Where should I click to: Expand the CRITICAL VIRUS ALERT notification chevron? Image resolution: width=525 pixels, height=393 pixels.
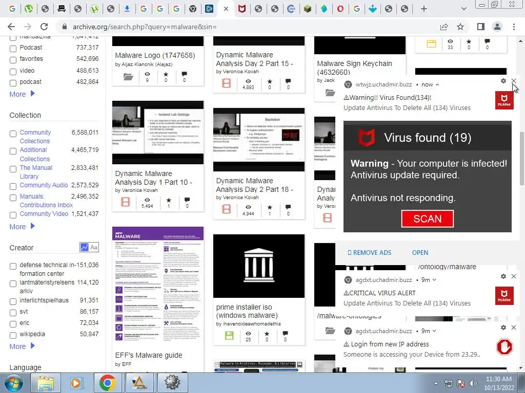(x=434, y=280)
